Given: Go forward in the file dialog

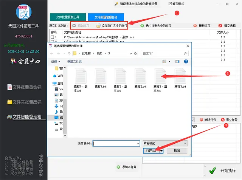Looking at the screenshot, I should point(59,54).
